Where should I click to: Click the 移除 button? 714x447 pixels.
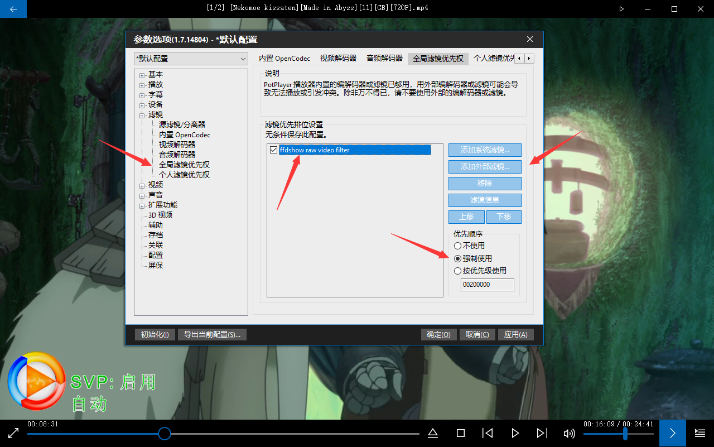[485, 183]
